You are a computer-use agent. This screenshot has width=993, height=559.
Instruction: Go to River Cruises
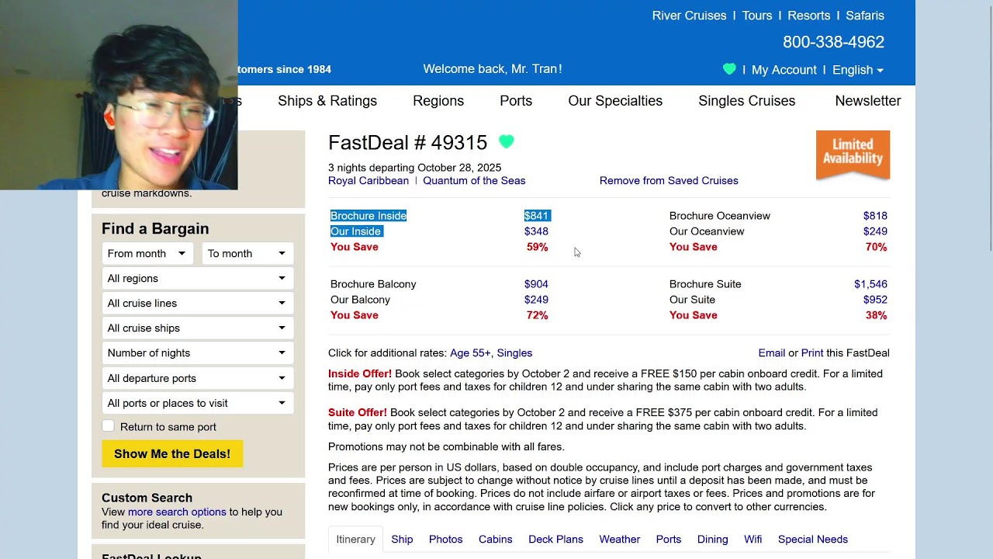[689, 16]
